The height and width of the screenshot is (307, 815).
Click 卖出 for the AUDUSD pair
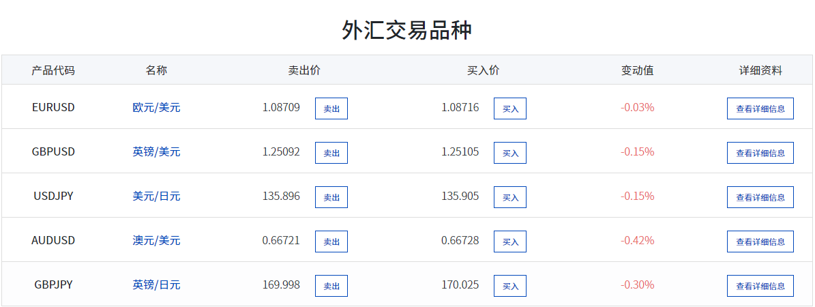pyautogui.click(x=331, y=242)
